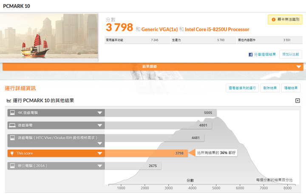
Task: Expand the orange 結果細節 bar arrow
Action: pos(299,67)
